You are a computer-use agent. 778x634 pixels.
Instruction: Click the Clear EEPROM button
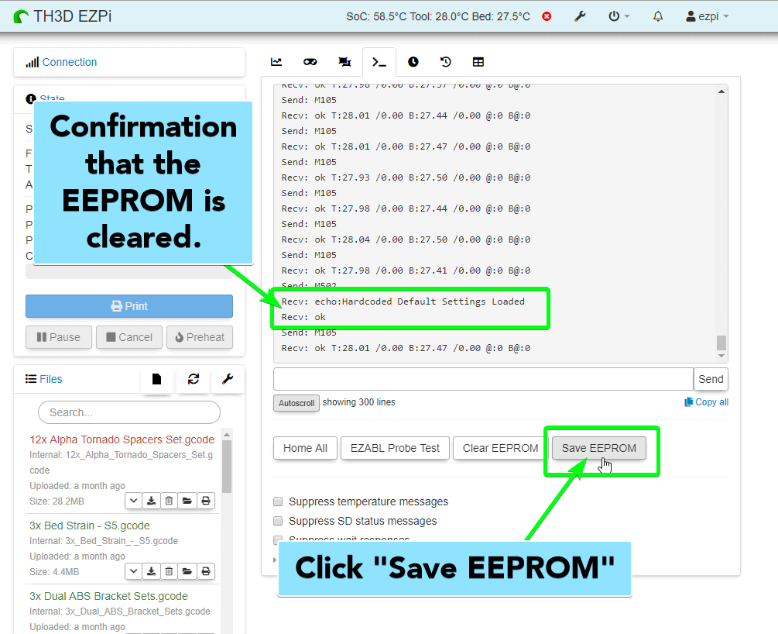(x=500, y=448)
